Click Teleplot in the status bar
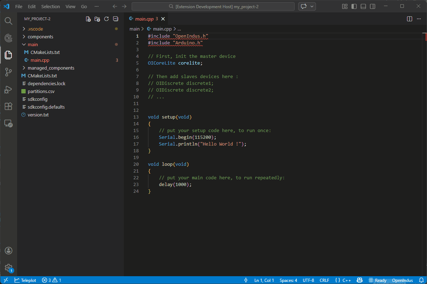Viewport: 427px width, 284px height. (x=25, y=280)
